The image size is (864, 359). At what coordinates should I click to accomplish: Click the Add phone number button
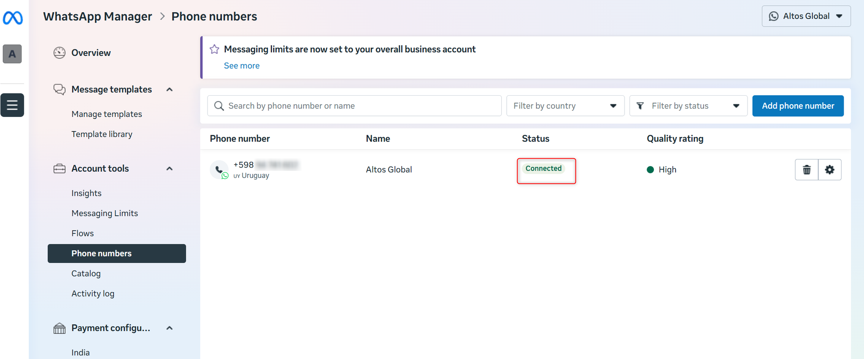(x=797, y=106)
